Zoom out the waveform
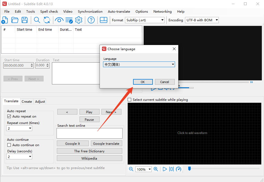This screenshot has width=264, height=182. pyautogui.click(x=131, y=169)
